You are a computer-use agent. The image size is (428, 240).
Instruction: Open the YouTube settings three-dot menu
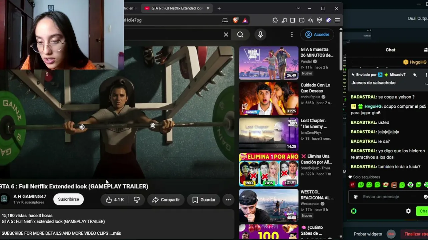(x=292, y=35)
